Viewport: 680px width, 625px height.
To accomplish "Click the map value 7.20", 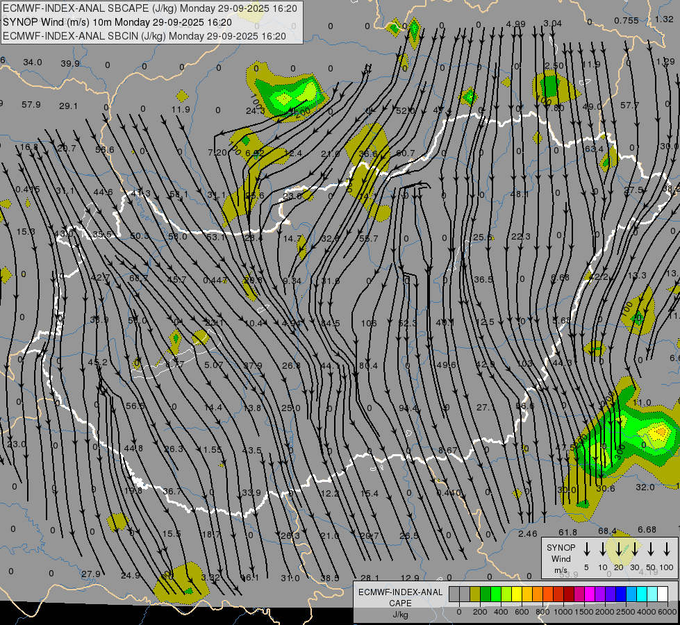I will pos(217,152).
